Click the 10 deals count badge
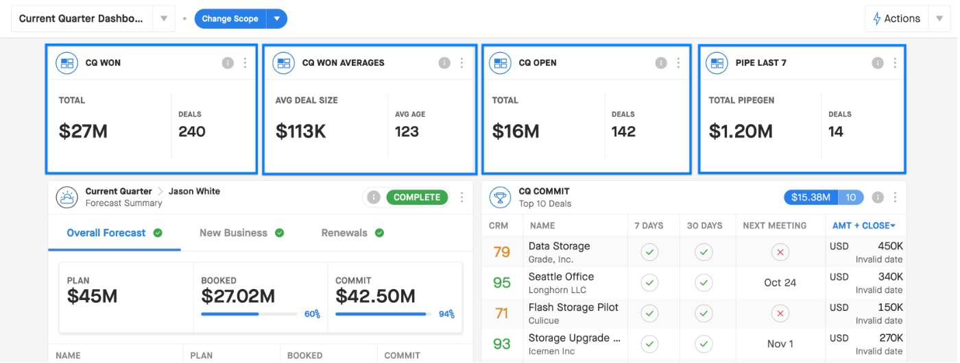The width and height of the screenshot is (960, 363). pyautogui.click(x=851, y=197)
